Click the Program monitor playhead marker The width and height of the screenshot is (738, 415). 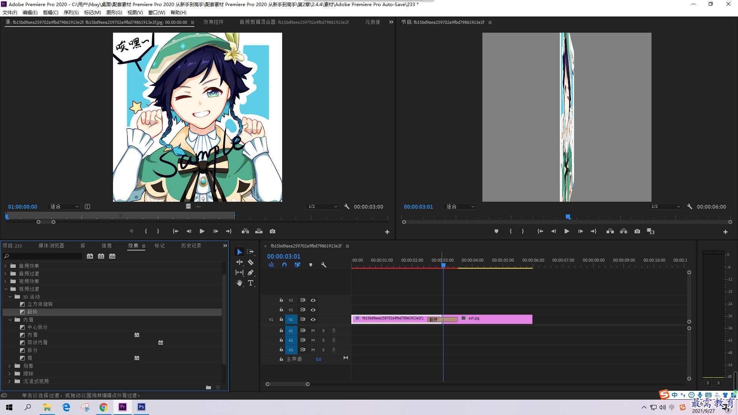coord(568,217)
